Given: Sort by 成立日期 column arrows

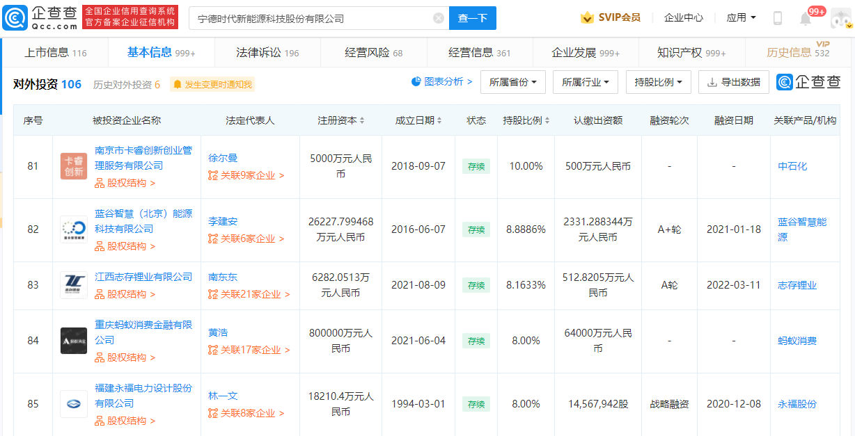Looking at the screenshot, I should [440, 121].
